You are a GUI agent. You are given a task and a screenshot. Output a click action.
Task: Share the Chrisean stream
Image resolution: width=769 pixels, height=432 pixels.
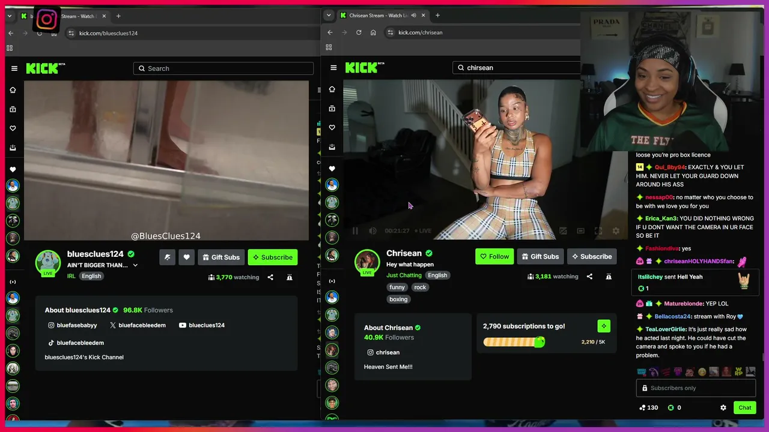(x=589, y=277)
